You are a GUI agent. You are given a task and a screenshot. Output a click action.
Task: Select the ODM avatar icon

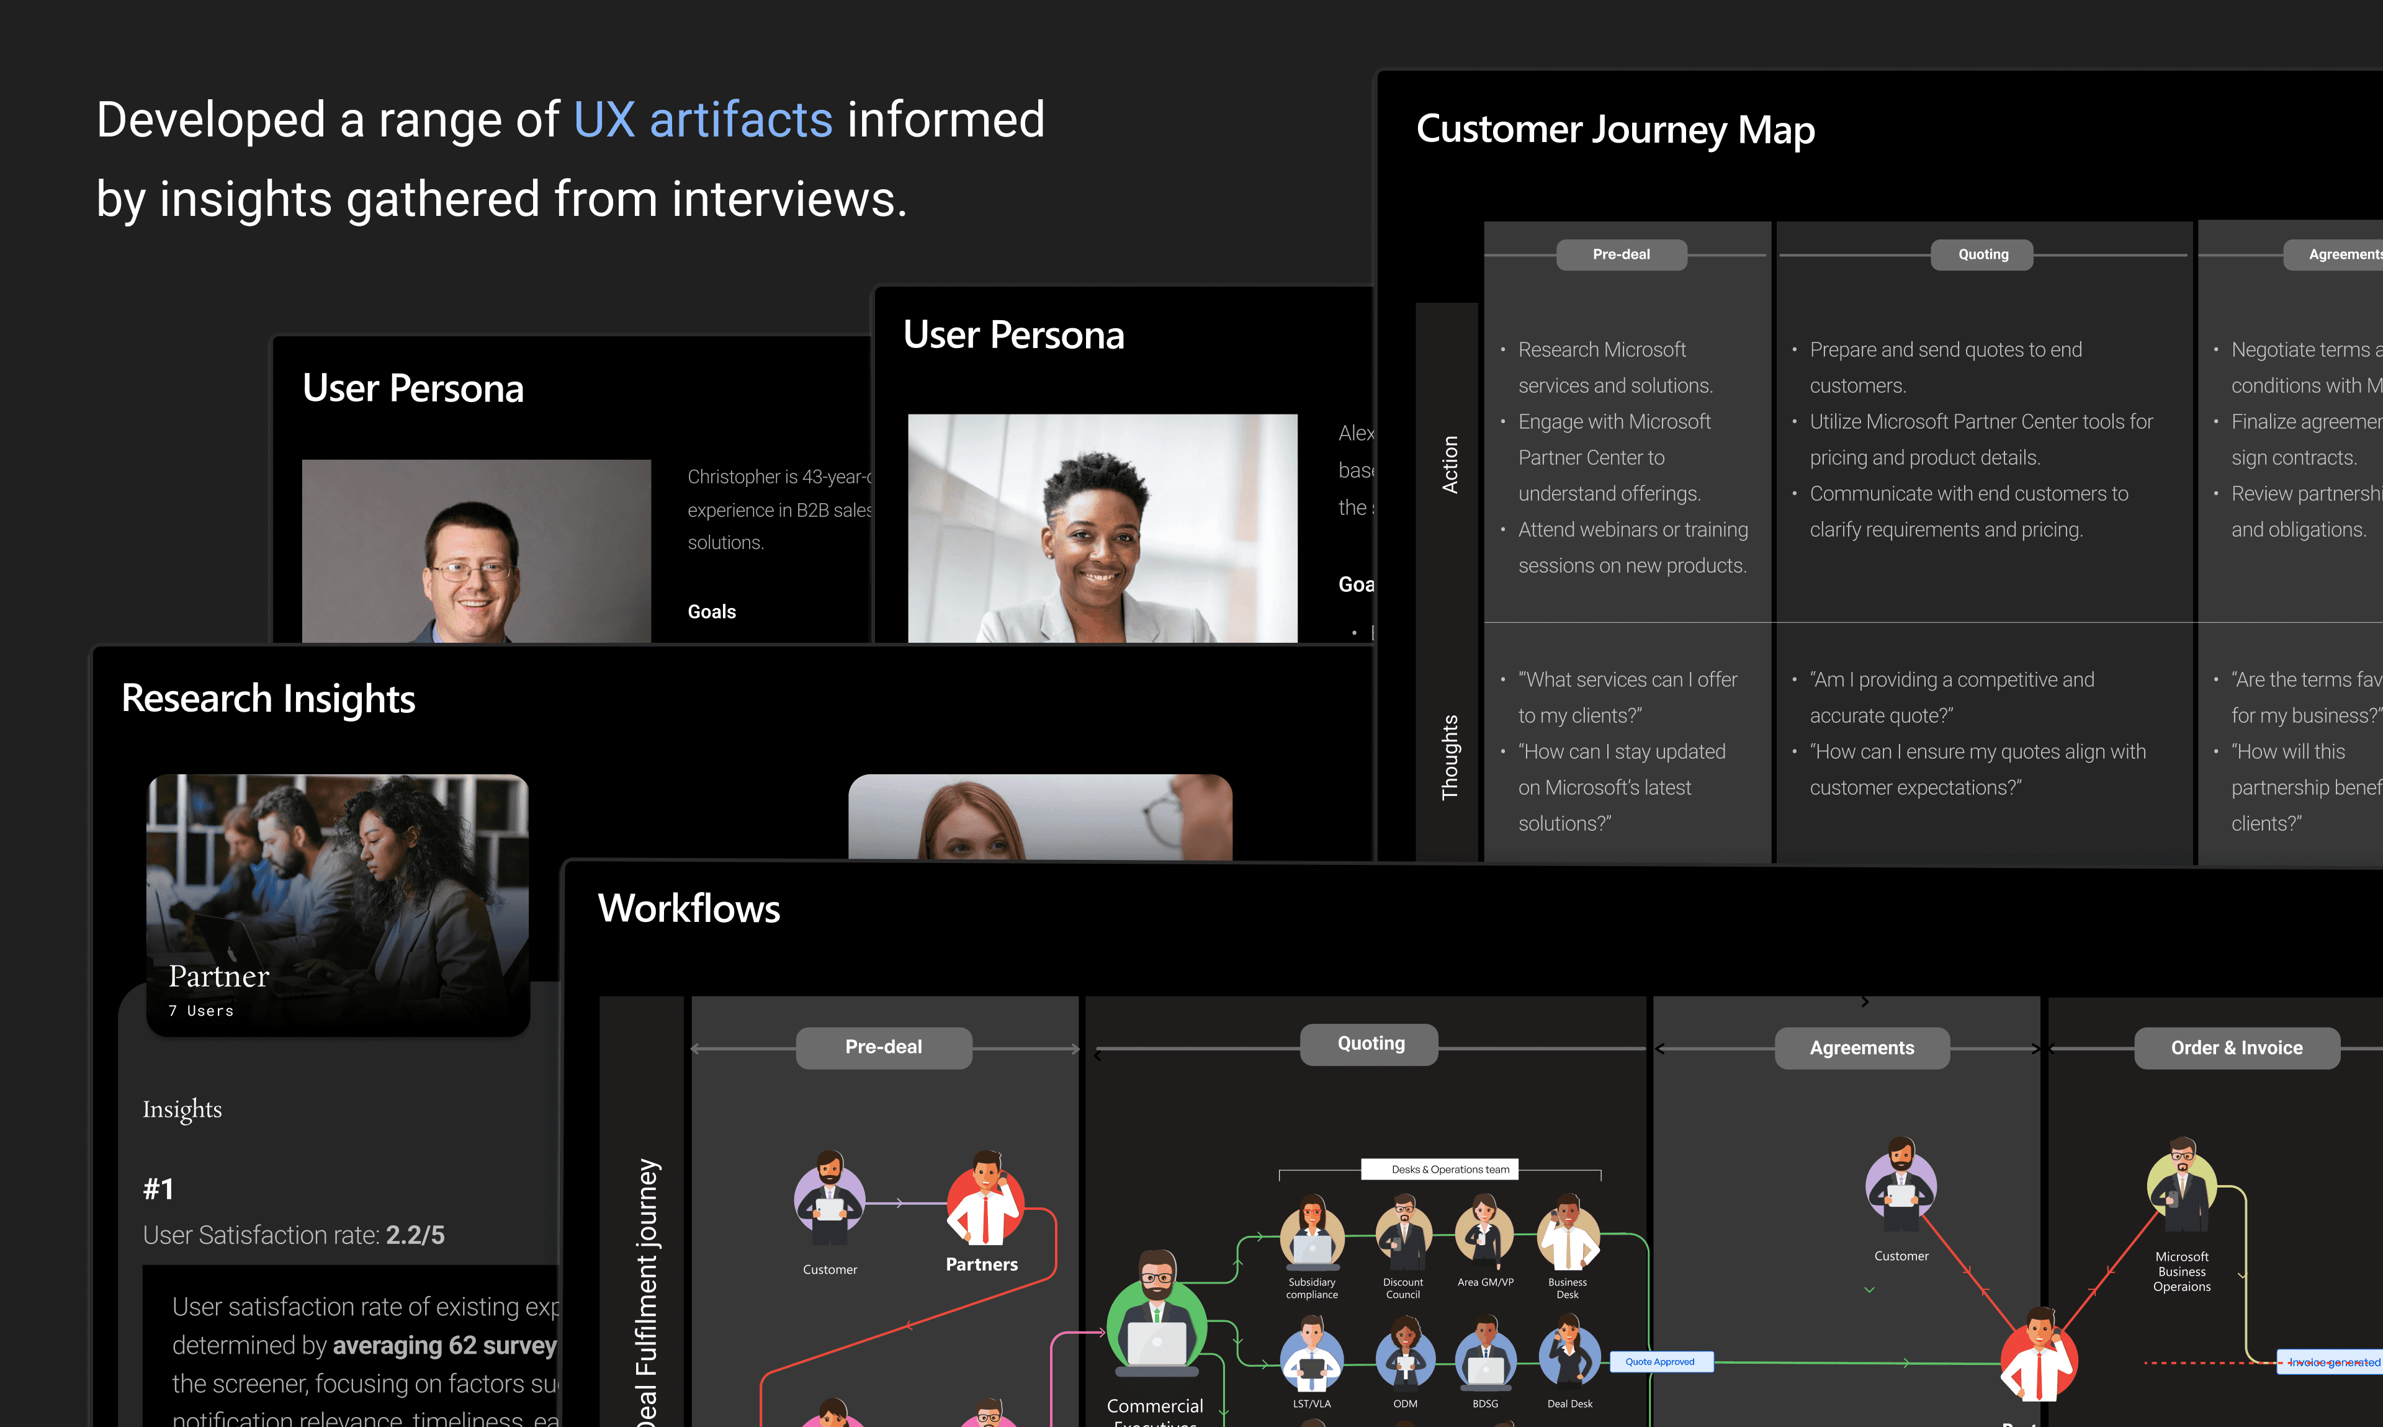tap(1405, 1358)
